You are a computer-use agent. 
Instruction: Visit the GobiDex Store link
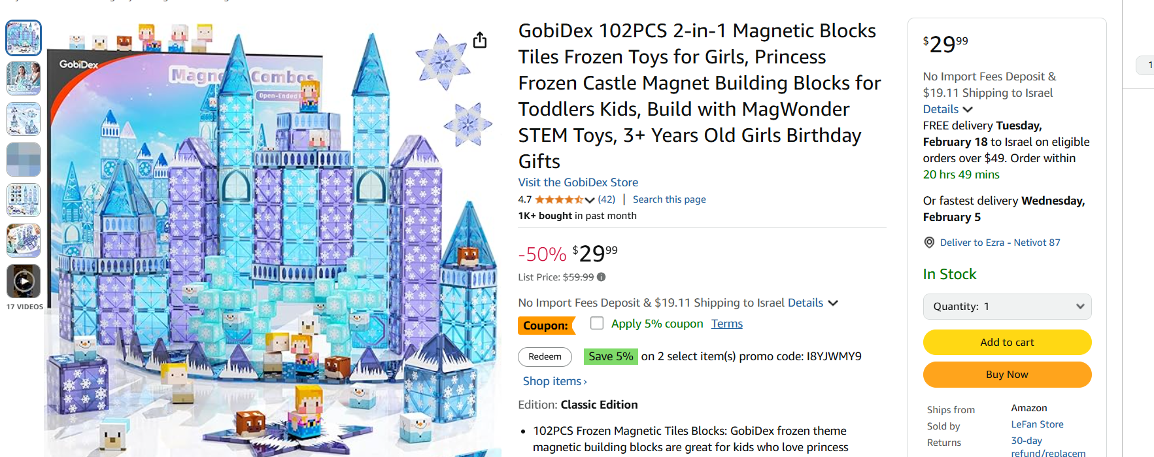click(x=578, y=182)
